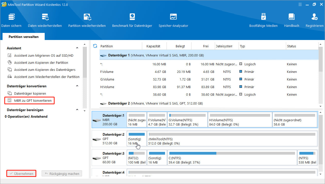Click the Rückgängig machen button

tap(62, 174)
